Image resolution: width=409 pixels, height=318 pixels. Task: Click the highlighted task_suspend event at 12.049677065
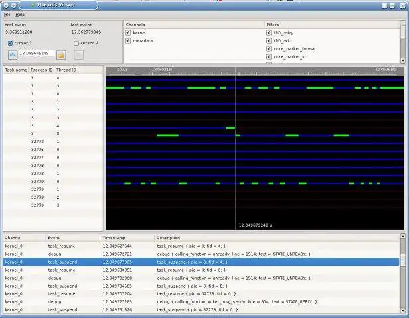coord(201,262)
